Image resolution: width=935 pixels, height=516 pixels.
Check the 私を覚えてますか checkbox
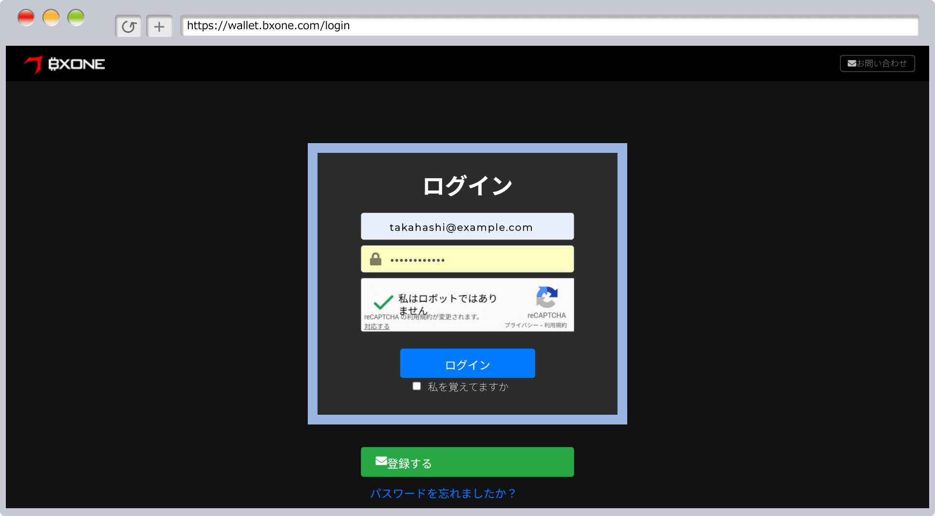[x=416, y=386]
